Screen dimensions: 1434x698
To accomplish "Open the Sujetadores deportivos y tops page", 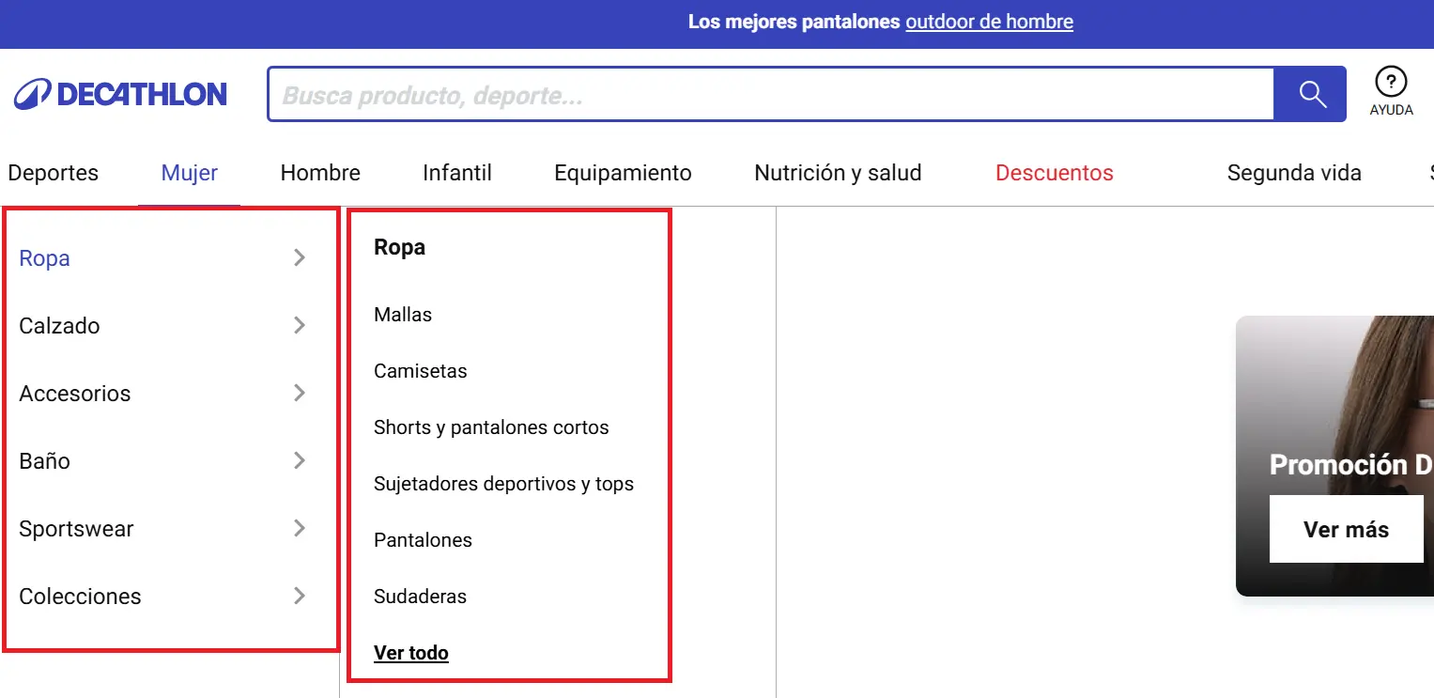I will pyautogui.click(x=504, y=483).
